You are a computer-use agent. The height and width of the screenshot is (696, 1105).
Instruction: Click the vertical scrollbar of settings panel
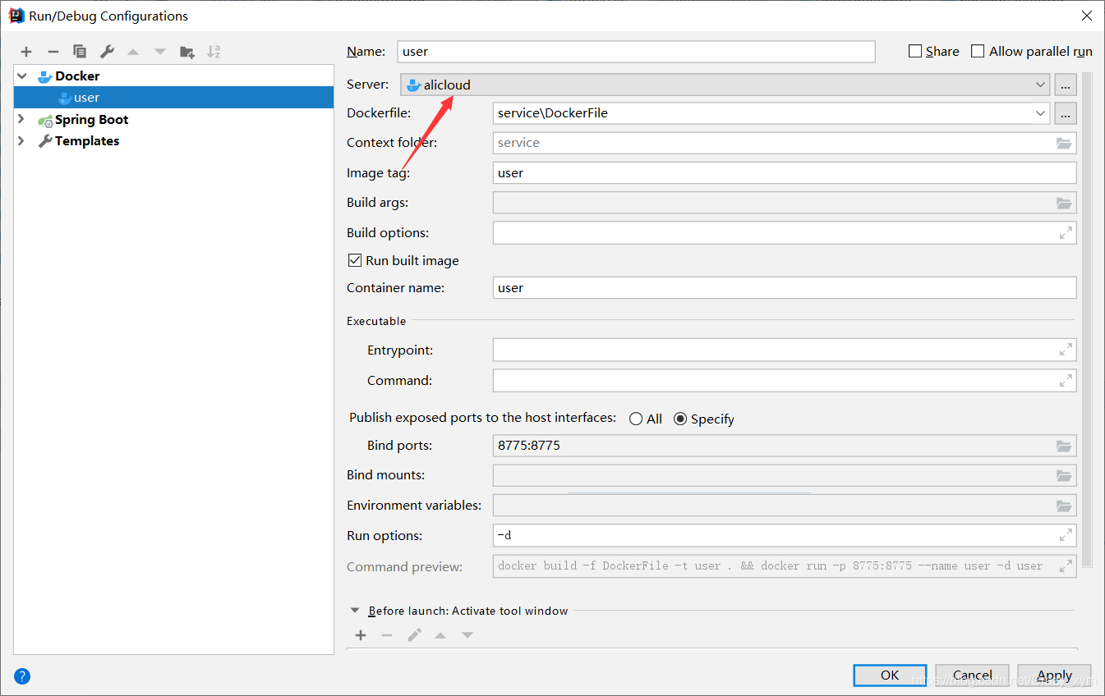coord(1087,319)
